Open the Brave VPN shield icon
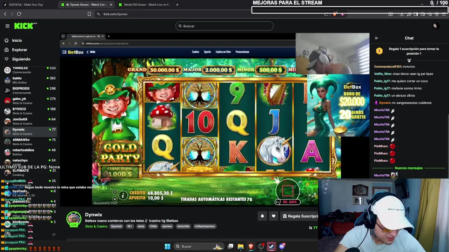449x252 pixels. pyautogui.click(x=437, y=14)
